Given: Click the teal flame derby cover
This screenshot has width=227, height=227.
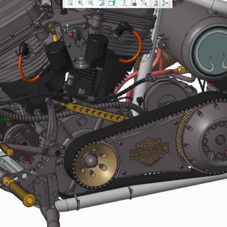Looking at the screenshot, I should pyautogui.click(x=209, y=51).
